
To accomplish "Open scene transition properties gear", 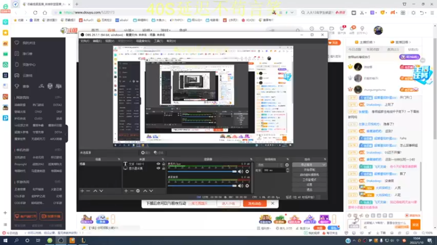I will point(287,165).
